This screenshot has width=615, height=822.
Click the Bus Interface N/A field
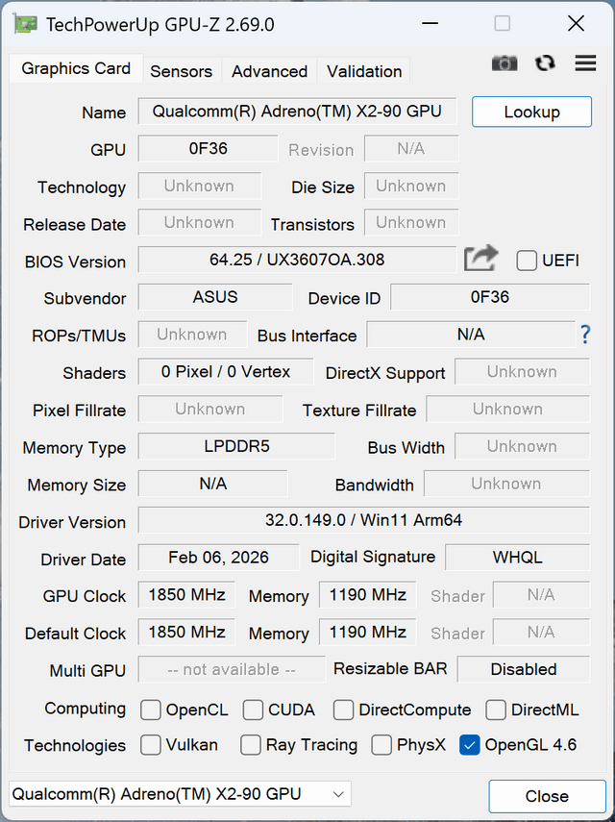(x=471, y=335)
